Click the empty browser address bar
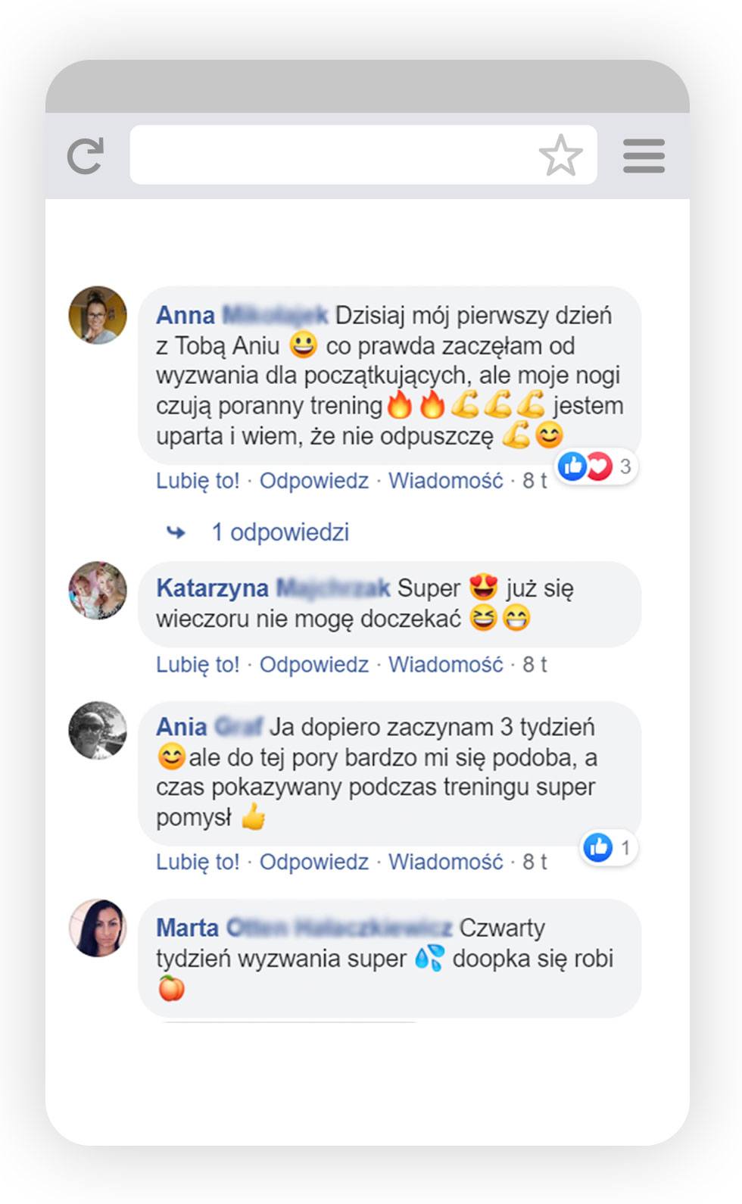This screenshot has width=742, height=1204. 363,154
